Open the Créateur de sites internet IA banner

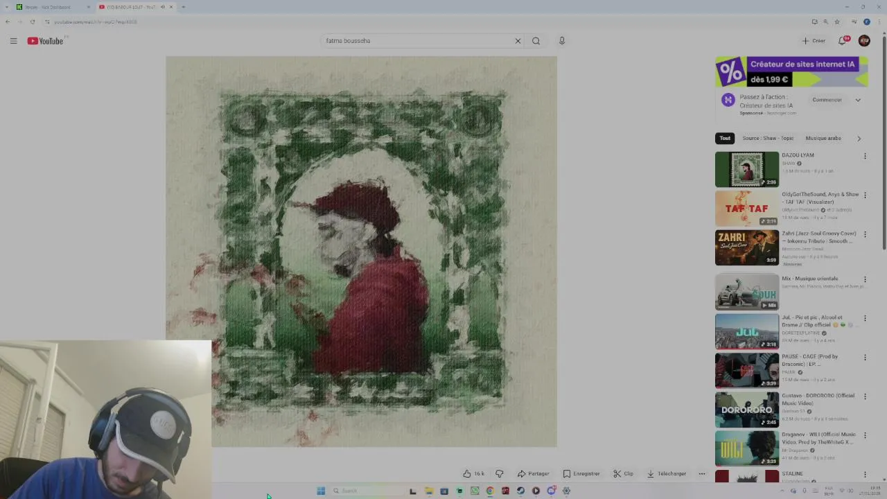(791, 71)
